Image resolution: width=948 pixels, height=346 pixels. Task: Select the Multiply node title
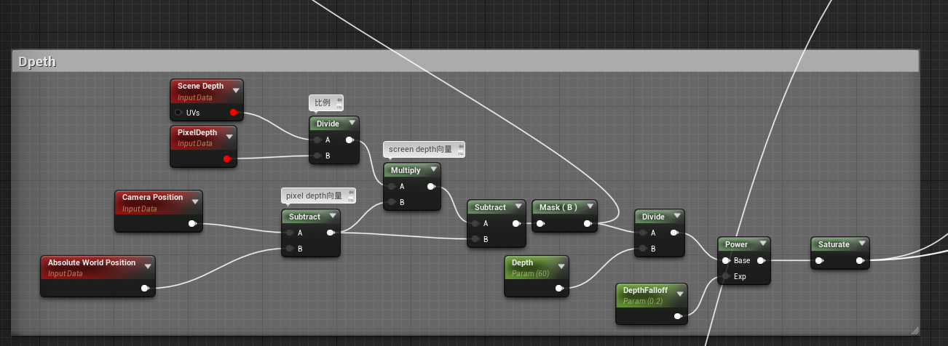click(406, 170)
